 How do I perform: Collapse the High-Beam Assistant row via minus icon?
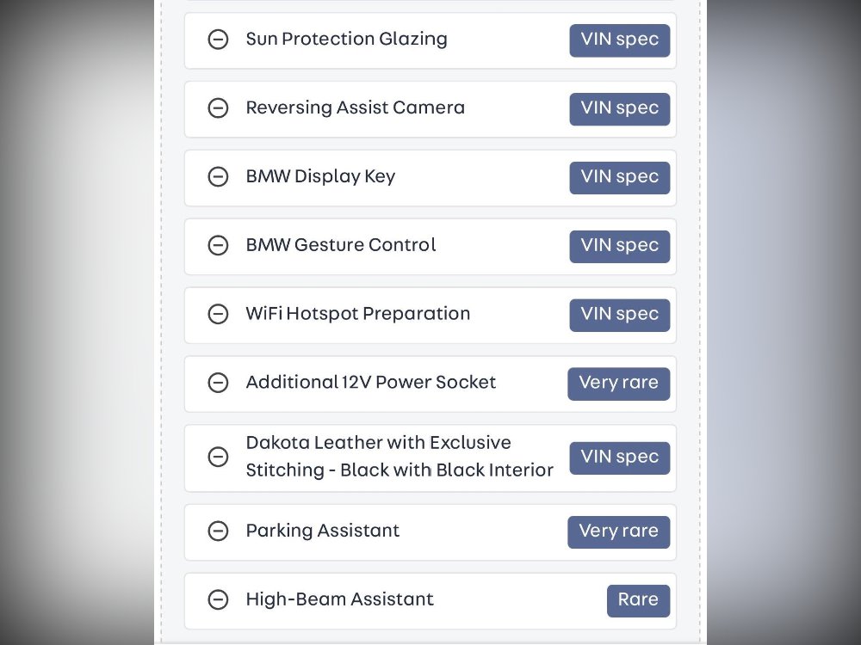[218, 599]
